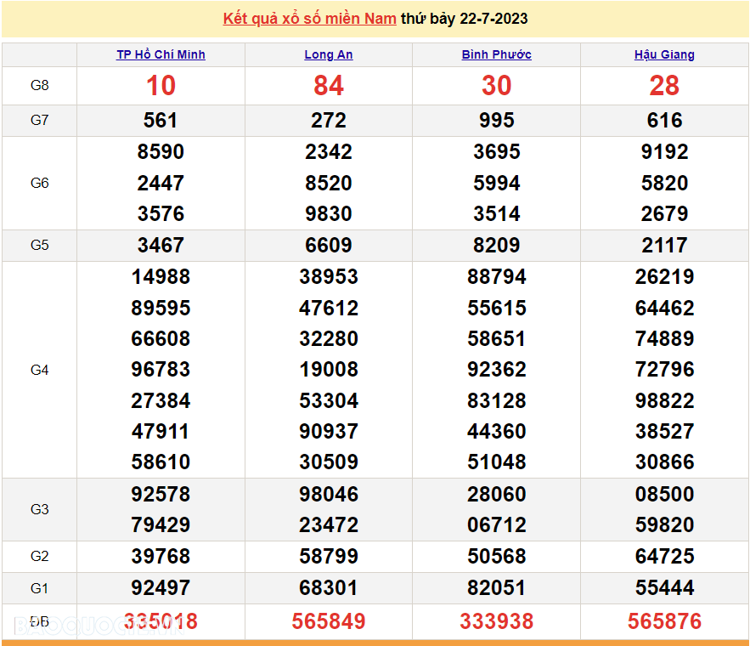The image size is (750, 646).
Task: Click G4 result 72796
Action: pos(664,369)
